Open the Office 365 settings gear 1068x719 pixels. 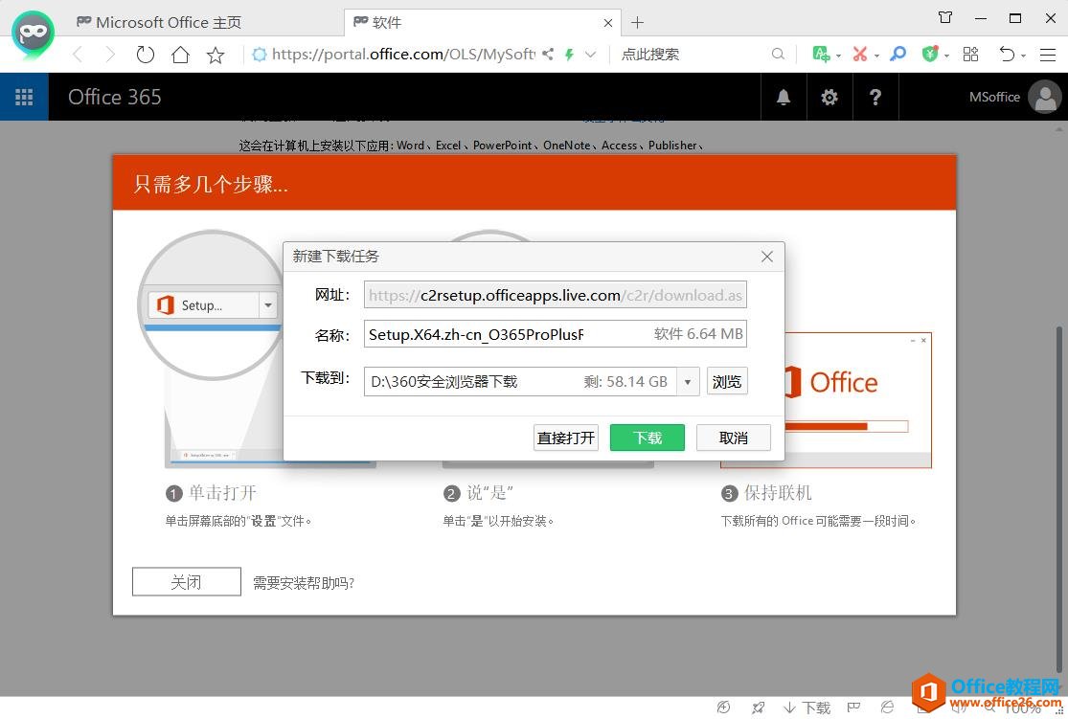tap(829, 97)
